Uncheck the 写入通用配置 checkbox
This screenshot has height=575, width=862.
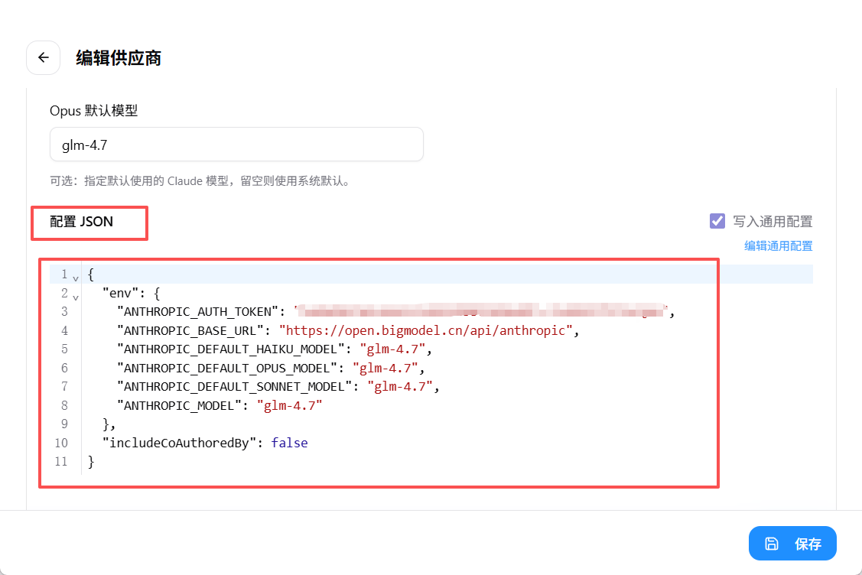coord(717,221)
